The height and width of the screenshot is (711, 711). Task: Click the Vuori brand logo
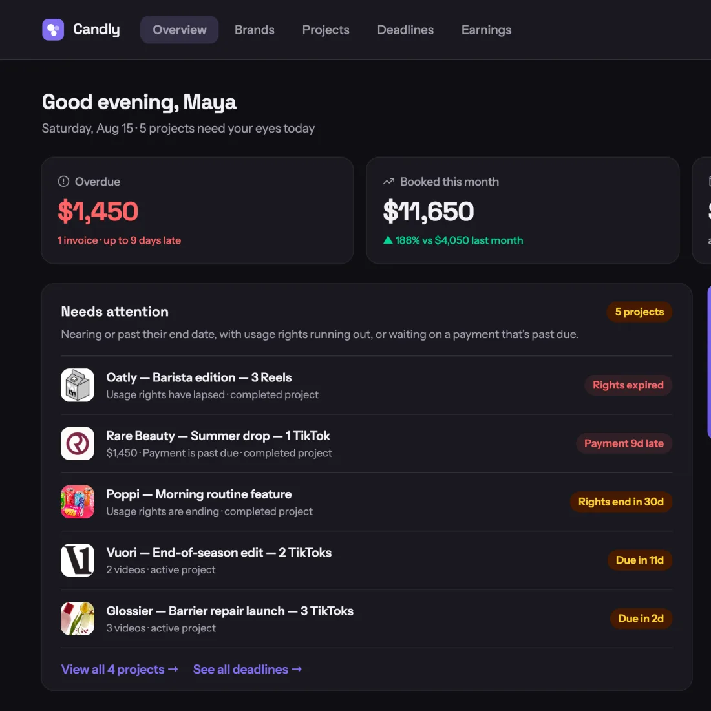(x=78, y=560)
